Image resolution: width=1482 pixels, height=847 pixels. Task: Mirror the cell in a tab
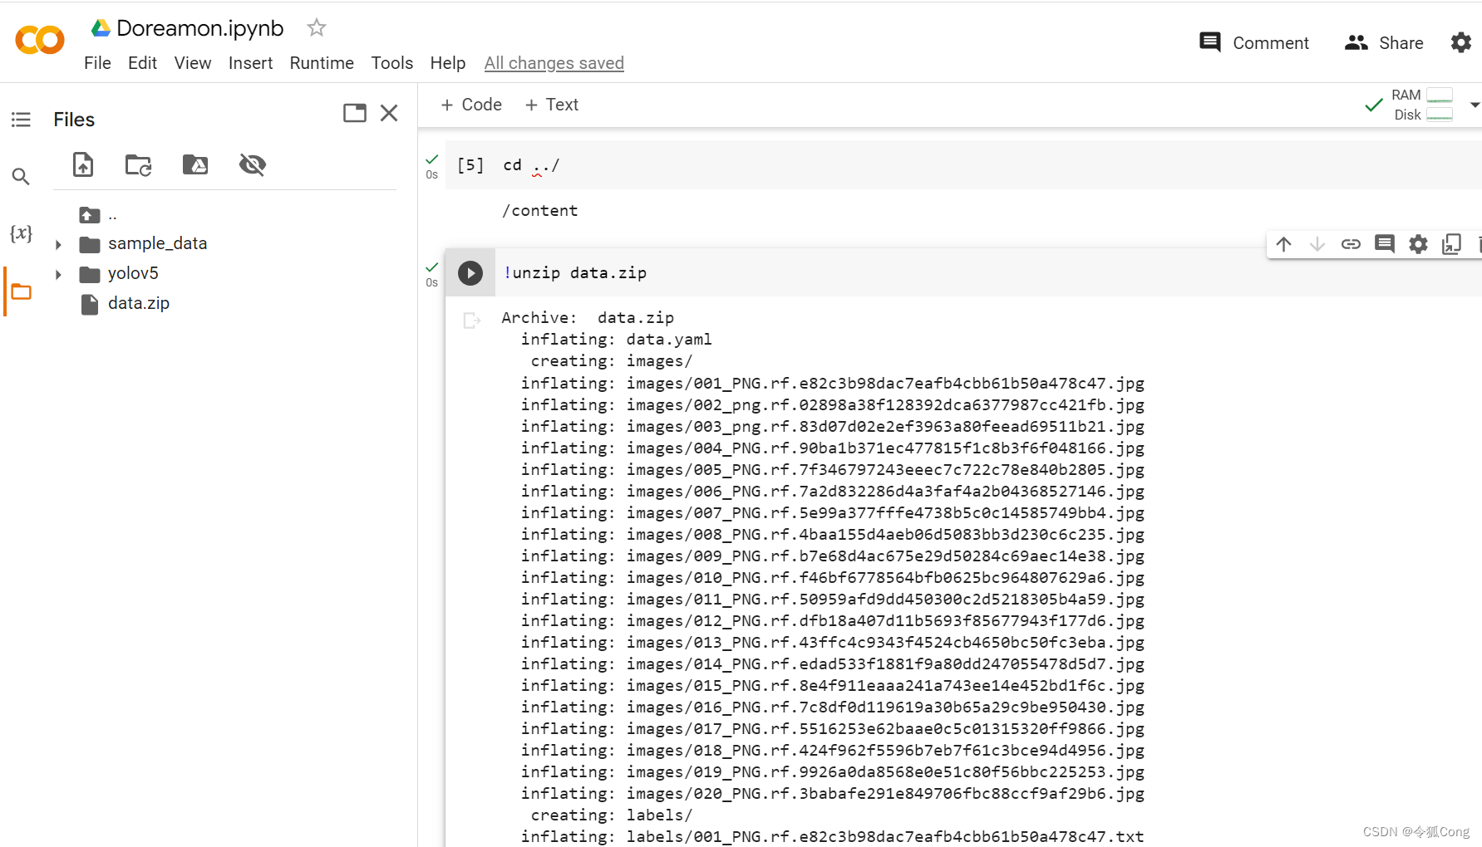click(x=1451, y=244)
